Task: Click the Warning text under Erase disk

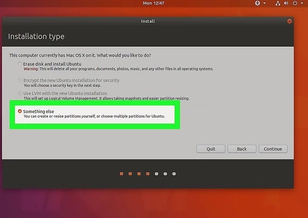Action: pos(118,69)
